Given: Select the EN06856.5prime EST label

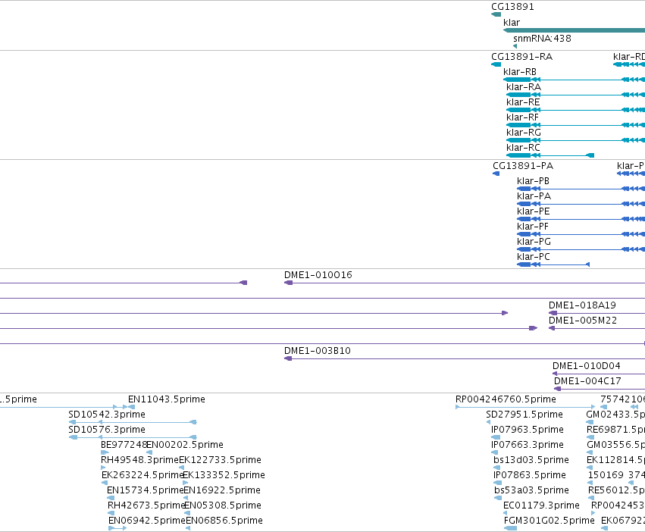Looking at the screenshot, I should click(x=224, y=521).
